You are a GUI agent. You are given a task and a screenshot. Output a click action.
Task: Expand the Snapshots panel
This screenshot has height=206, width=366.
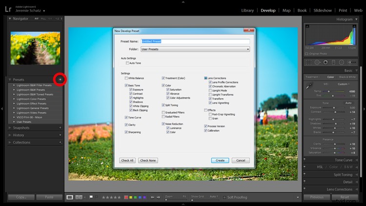(10, 128)
